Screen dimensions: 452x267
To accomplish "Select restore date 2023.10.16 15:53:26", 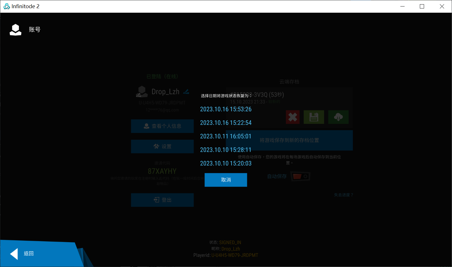I will pyautogui.click(x=226, y=109).
